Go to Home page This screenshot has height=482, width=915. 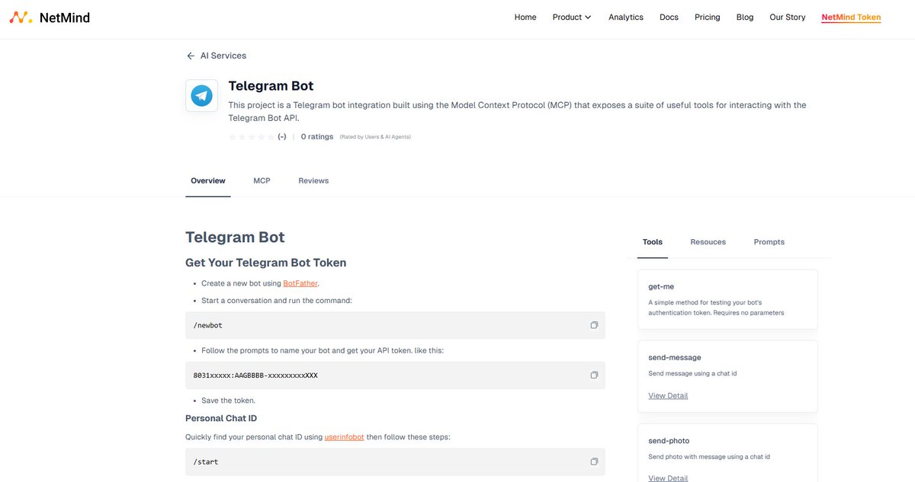pos(525,17)
